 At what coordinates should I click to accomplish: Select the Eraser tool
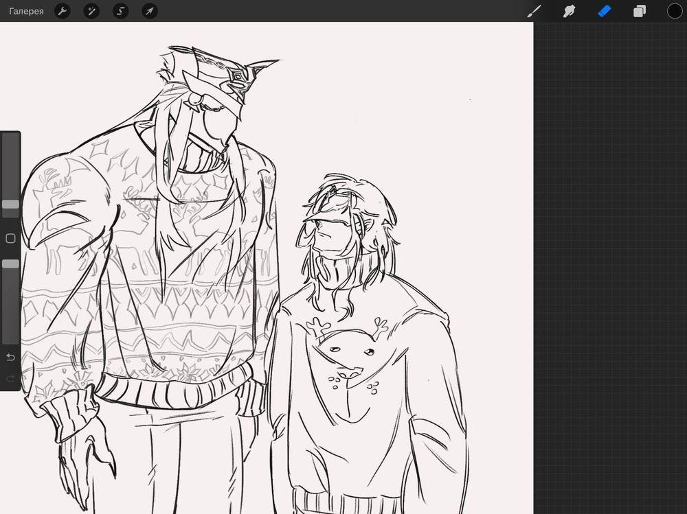(x=604, y=11)
